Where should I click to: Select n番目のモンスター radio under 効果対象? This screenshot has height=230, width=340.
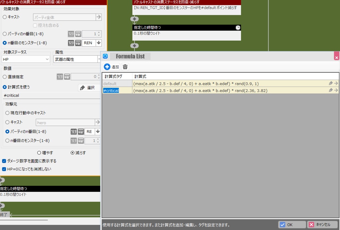click(x=5, y=43)
